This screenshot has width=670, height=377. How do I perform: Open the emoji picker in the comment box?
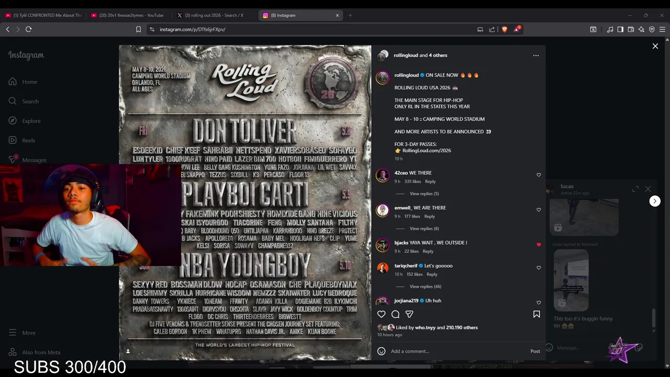tap(382, 351)
